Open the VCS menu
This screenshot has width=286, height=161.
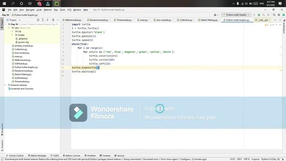pyautogui.click(x=69, y=10)
